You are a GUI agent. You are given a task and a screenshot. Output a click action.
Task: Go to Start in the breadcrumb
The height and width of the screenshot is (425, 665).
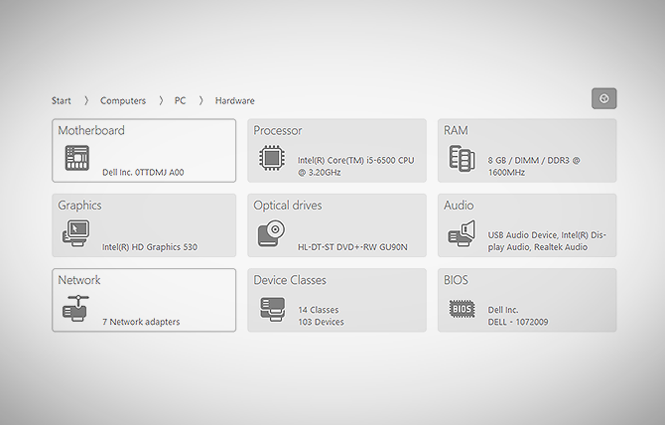point(62,100)
